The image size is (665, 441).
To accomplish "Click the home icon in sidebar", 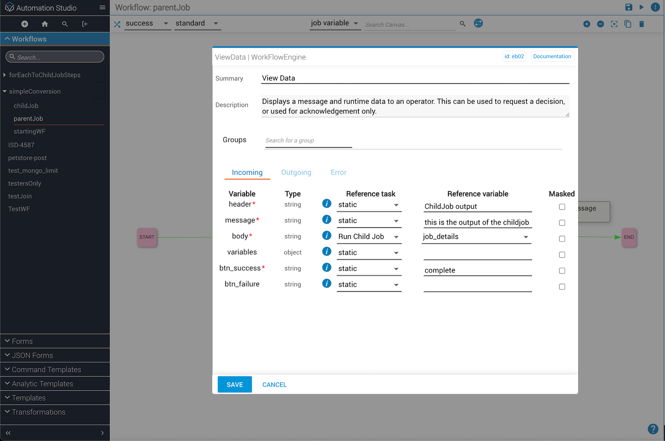I will 45,24.
